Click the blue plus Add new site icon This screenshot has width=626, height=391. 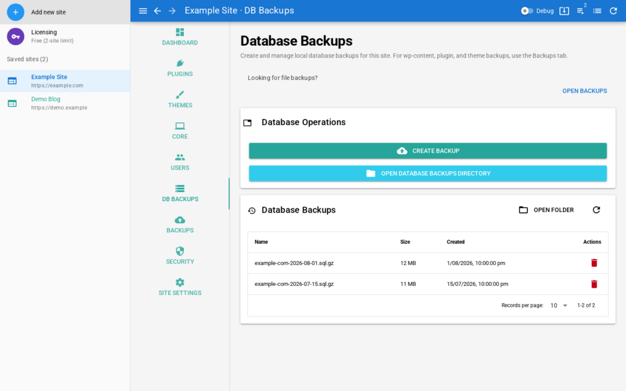[x=15, y=12]
